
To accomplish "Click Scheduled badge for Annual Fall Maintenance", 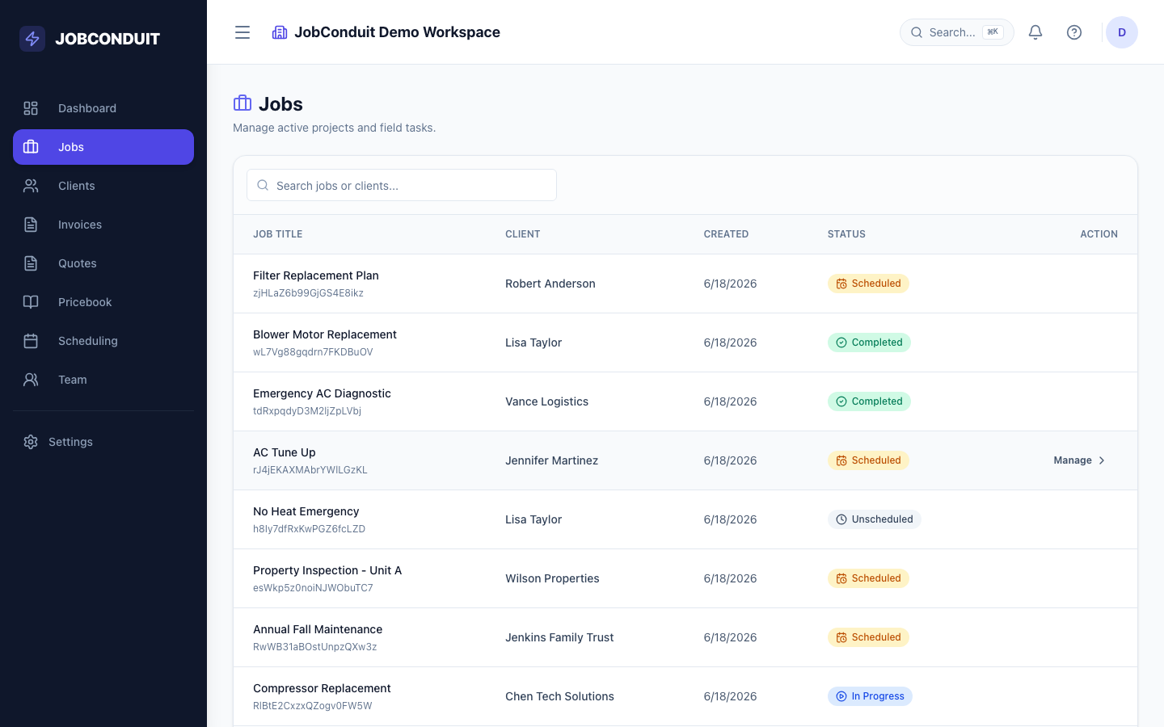I will [868, 637].
